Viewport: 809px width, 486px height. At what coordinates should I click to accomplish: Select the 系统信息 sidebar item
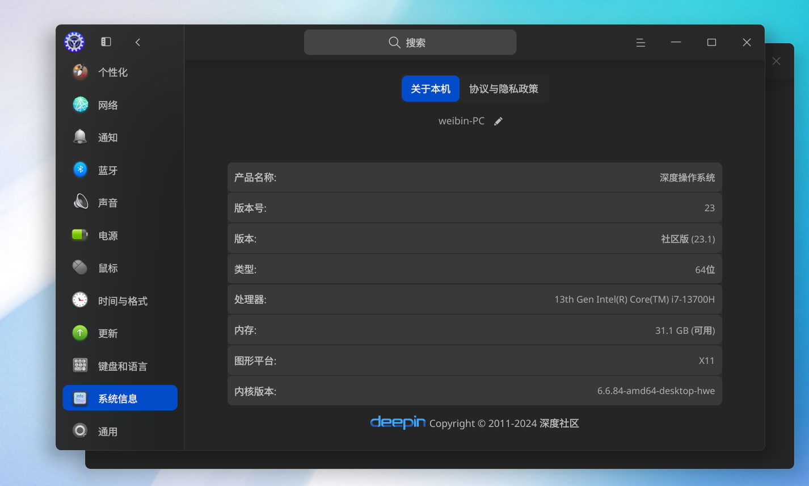click(x=120, y=398)
